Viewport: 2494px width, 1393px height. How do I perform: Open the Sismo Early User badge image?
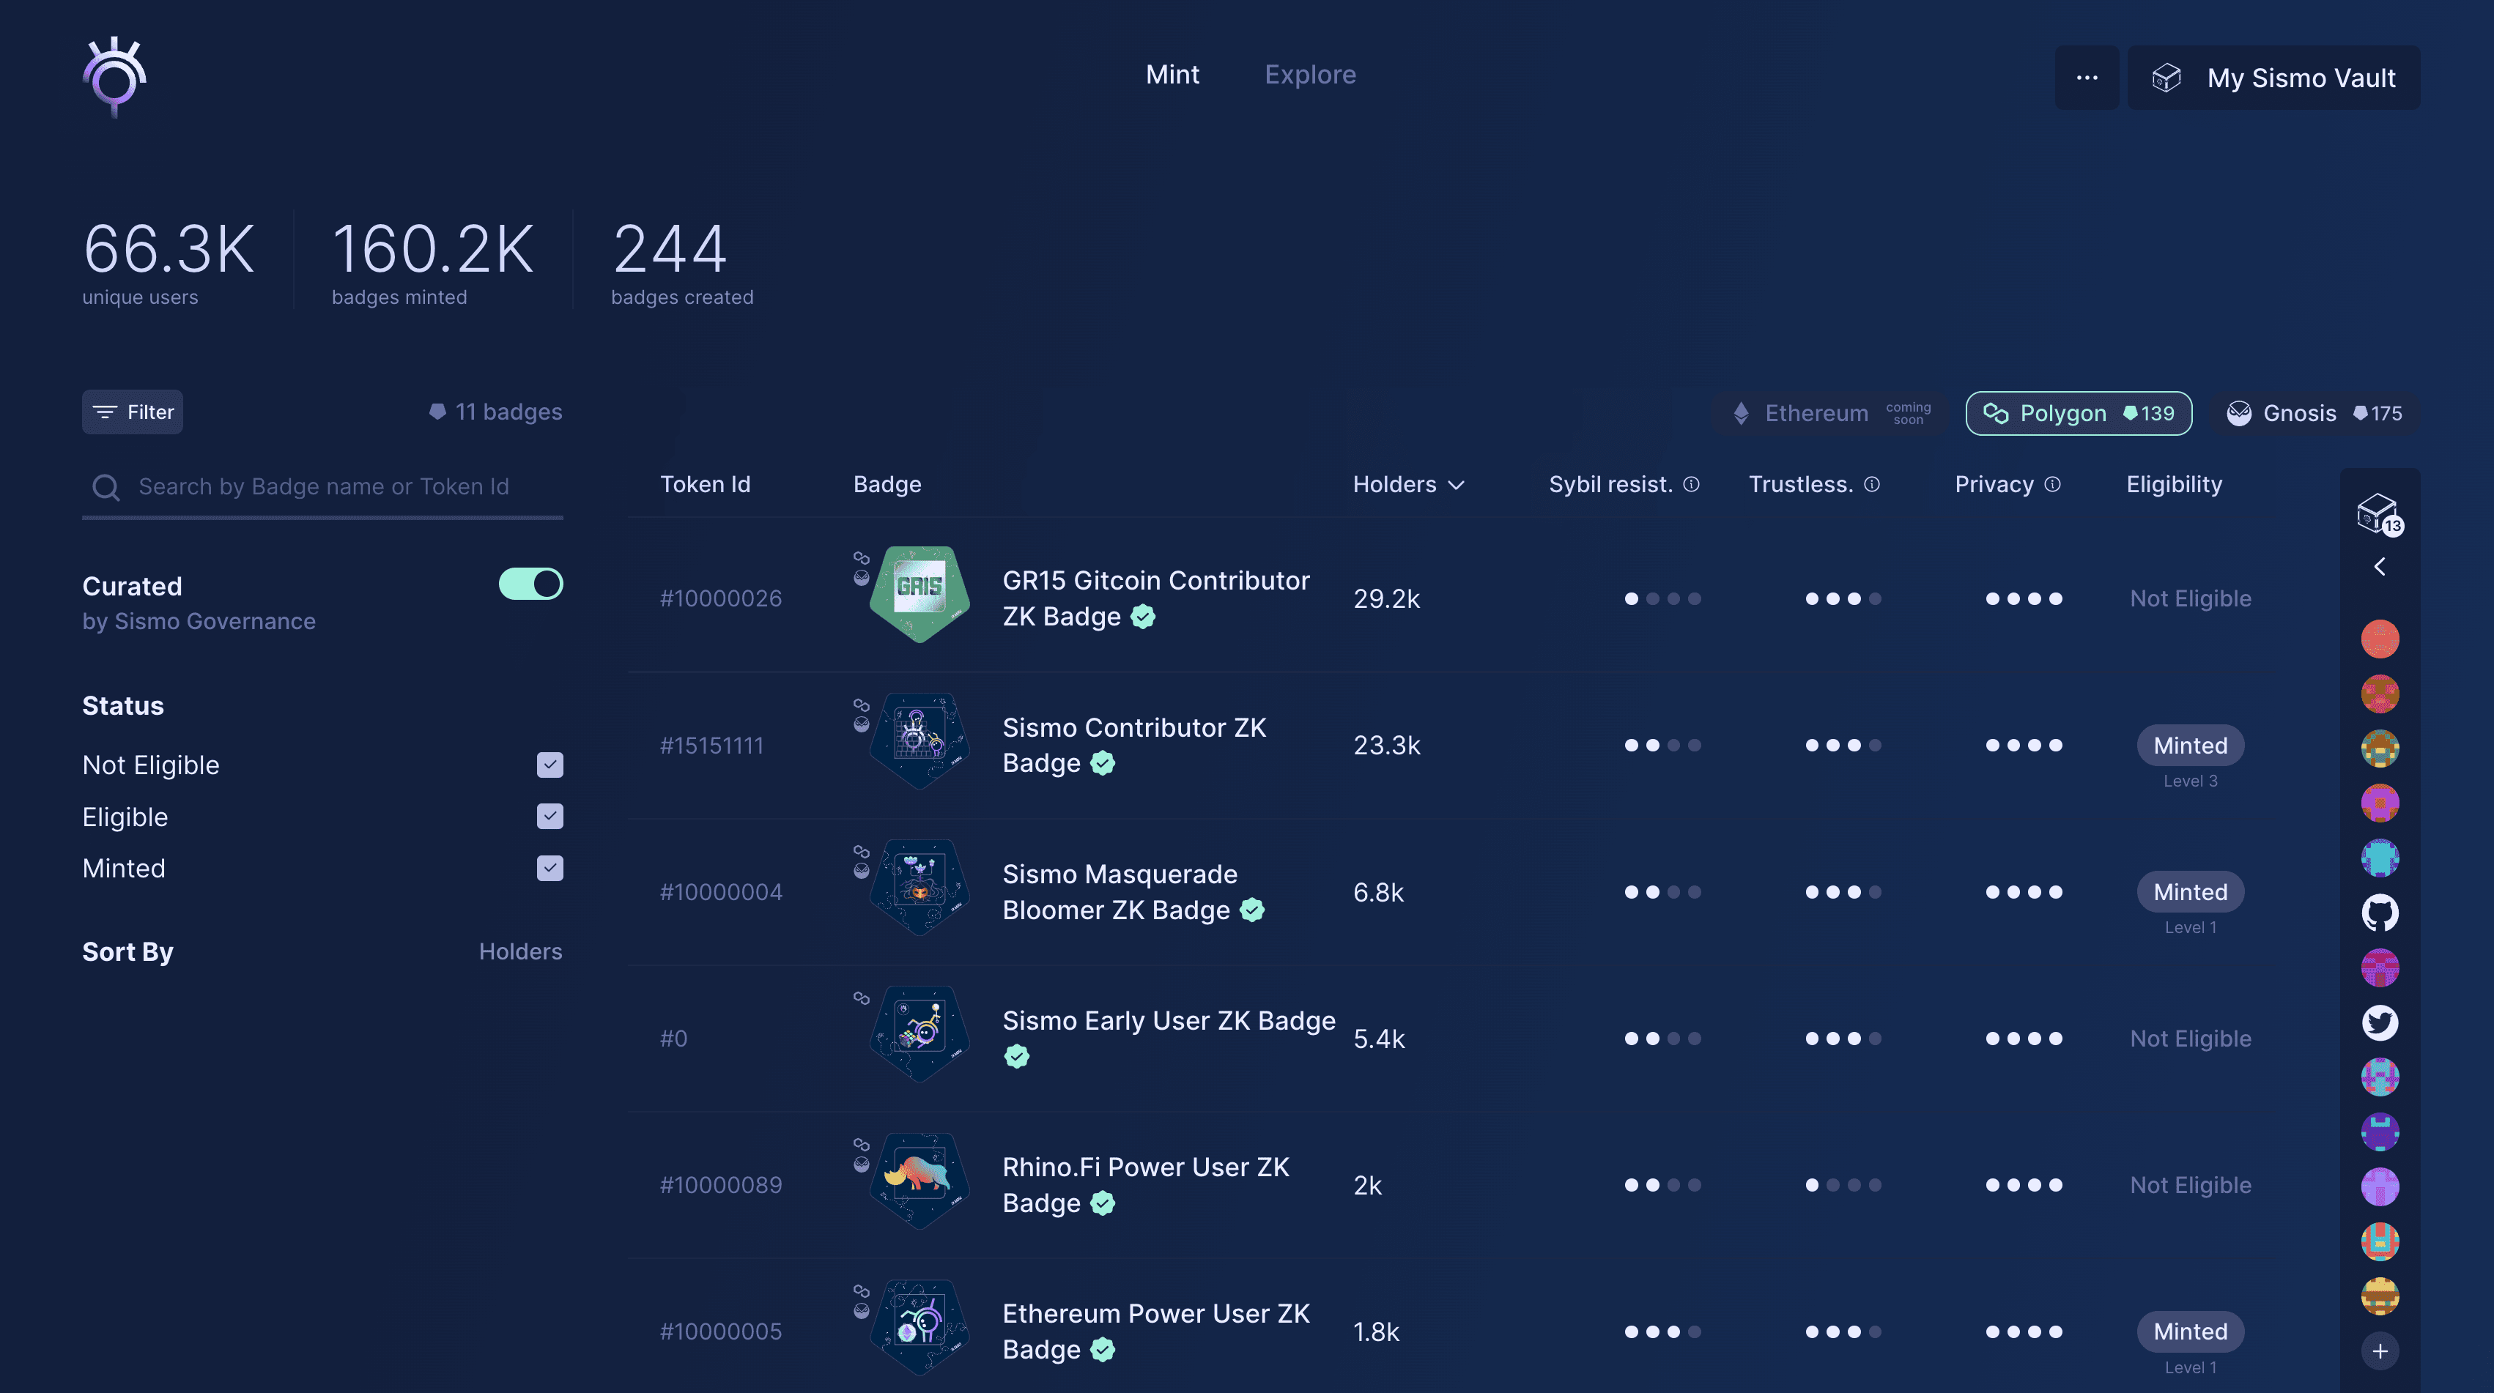coord(919,1035)
